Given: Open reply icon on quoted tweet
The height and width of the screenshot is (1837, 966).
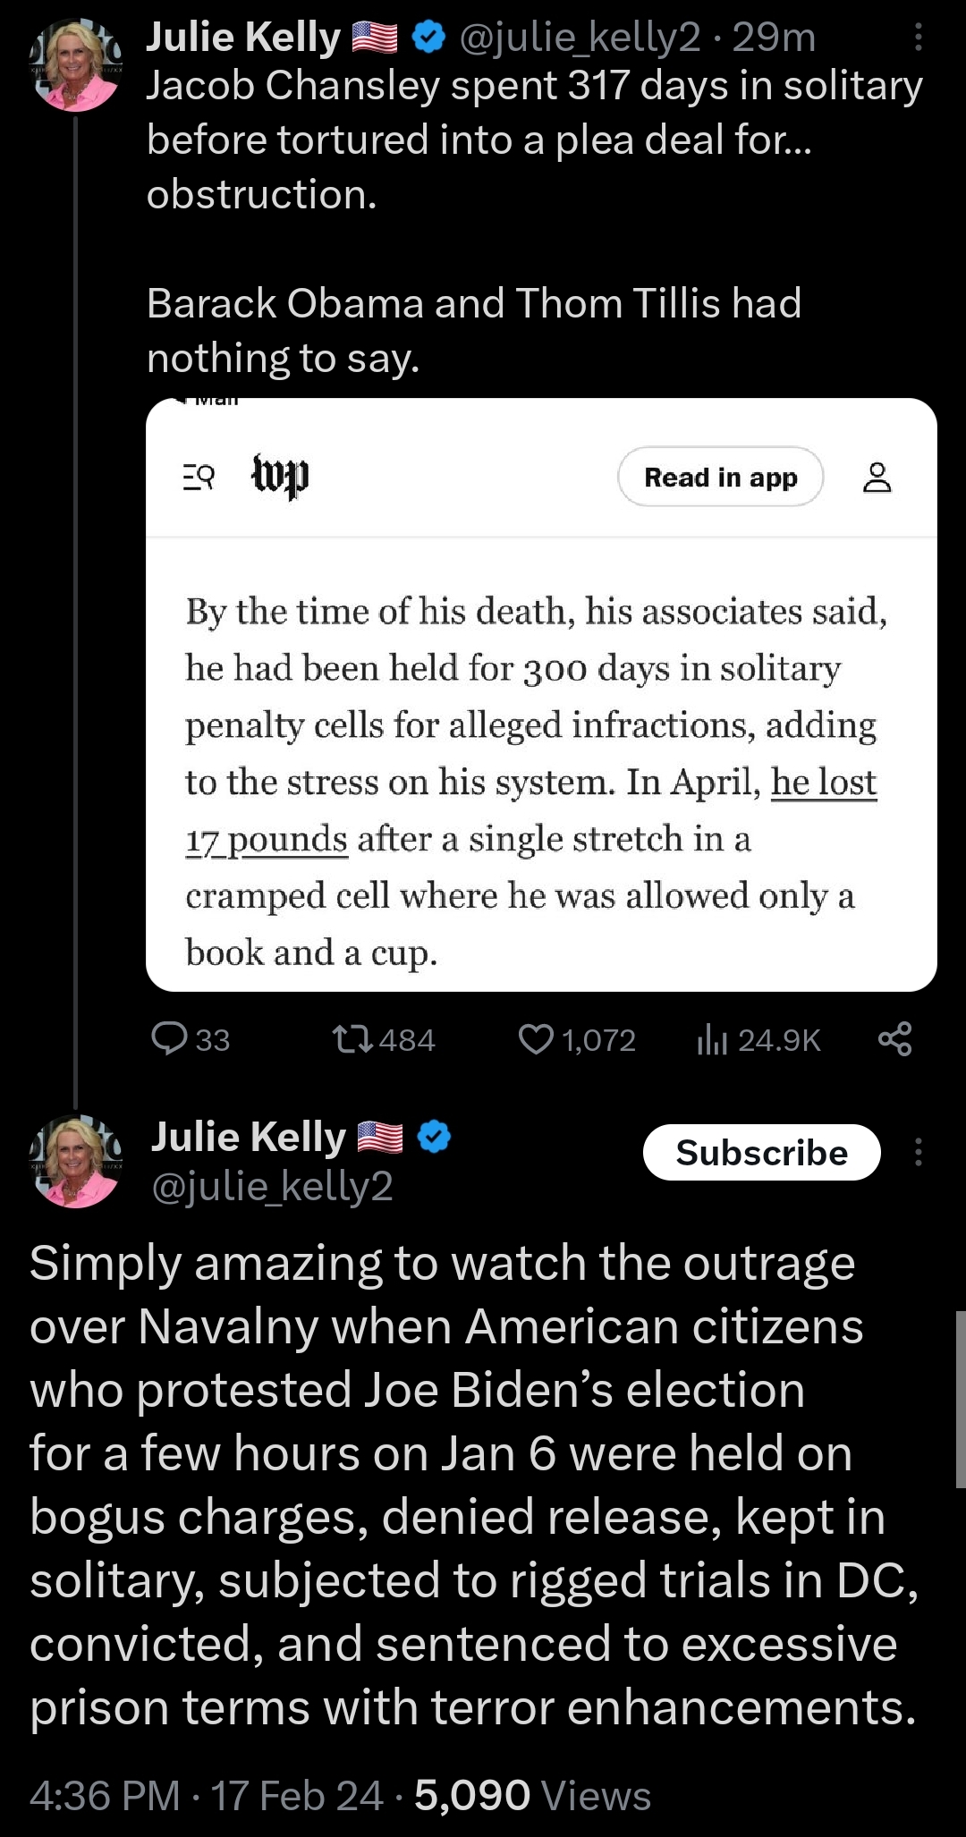Looking at the screenshot, I should coord(170,1039).
